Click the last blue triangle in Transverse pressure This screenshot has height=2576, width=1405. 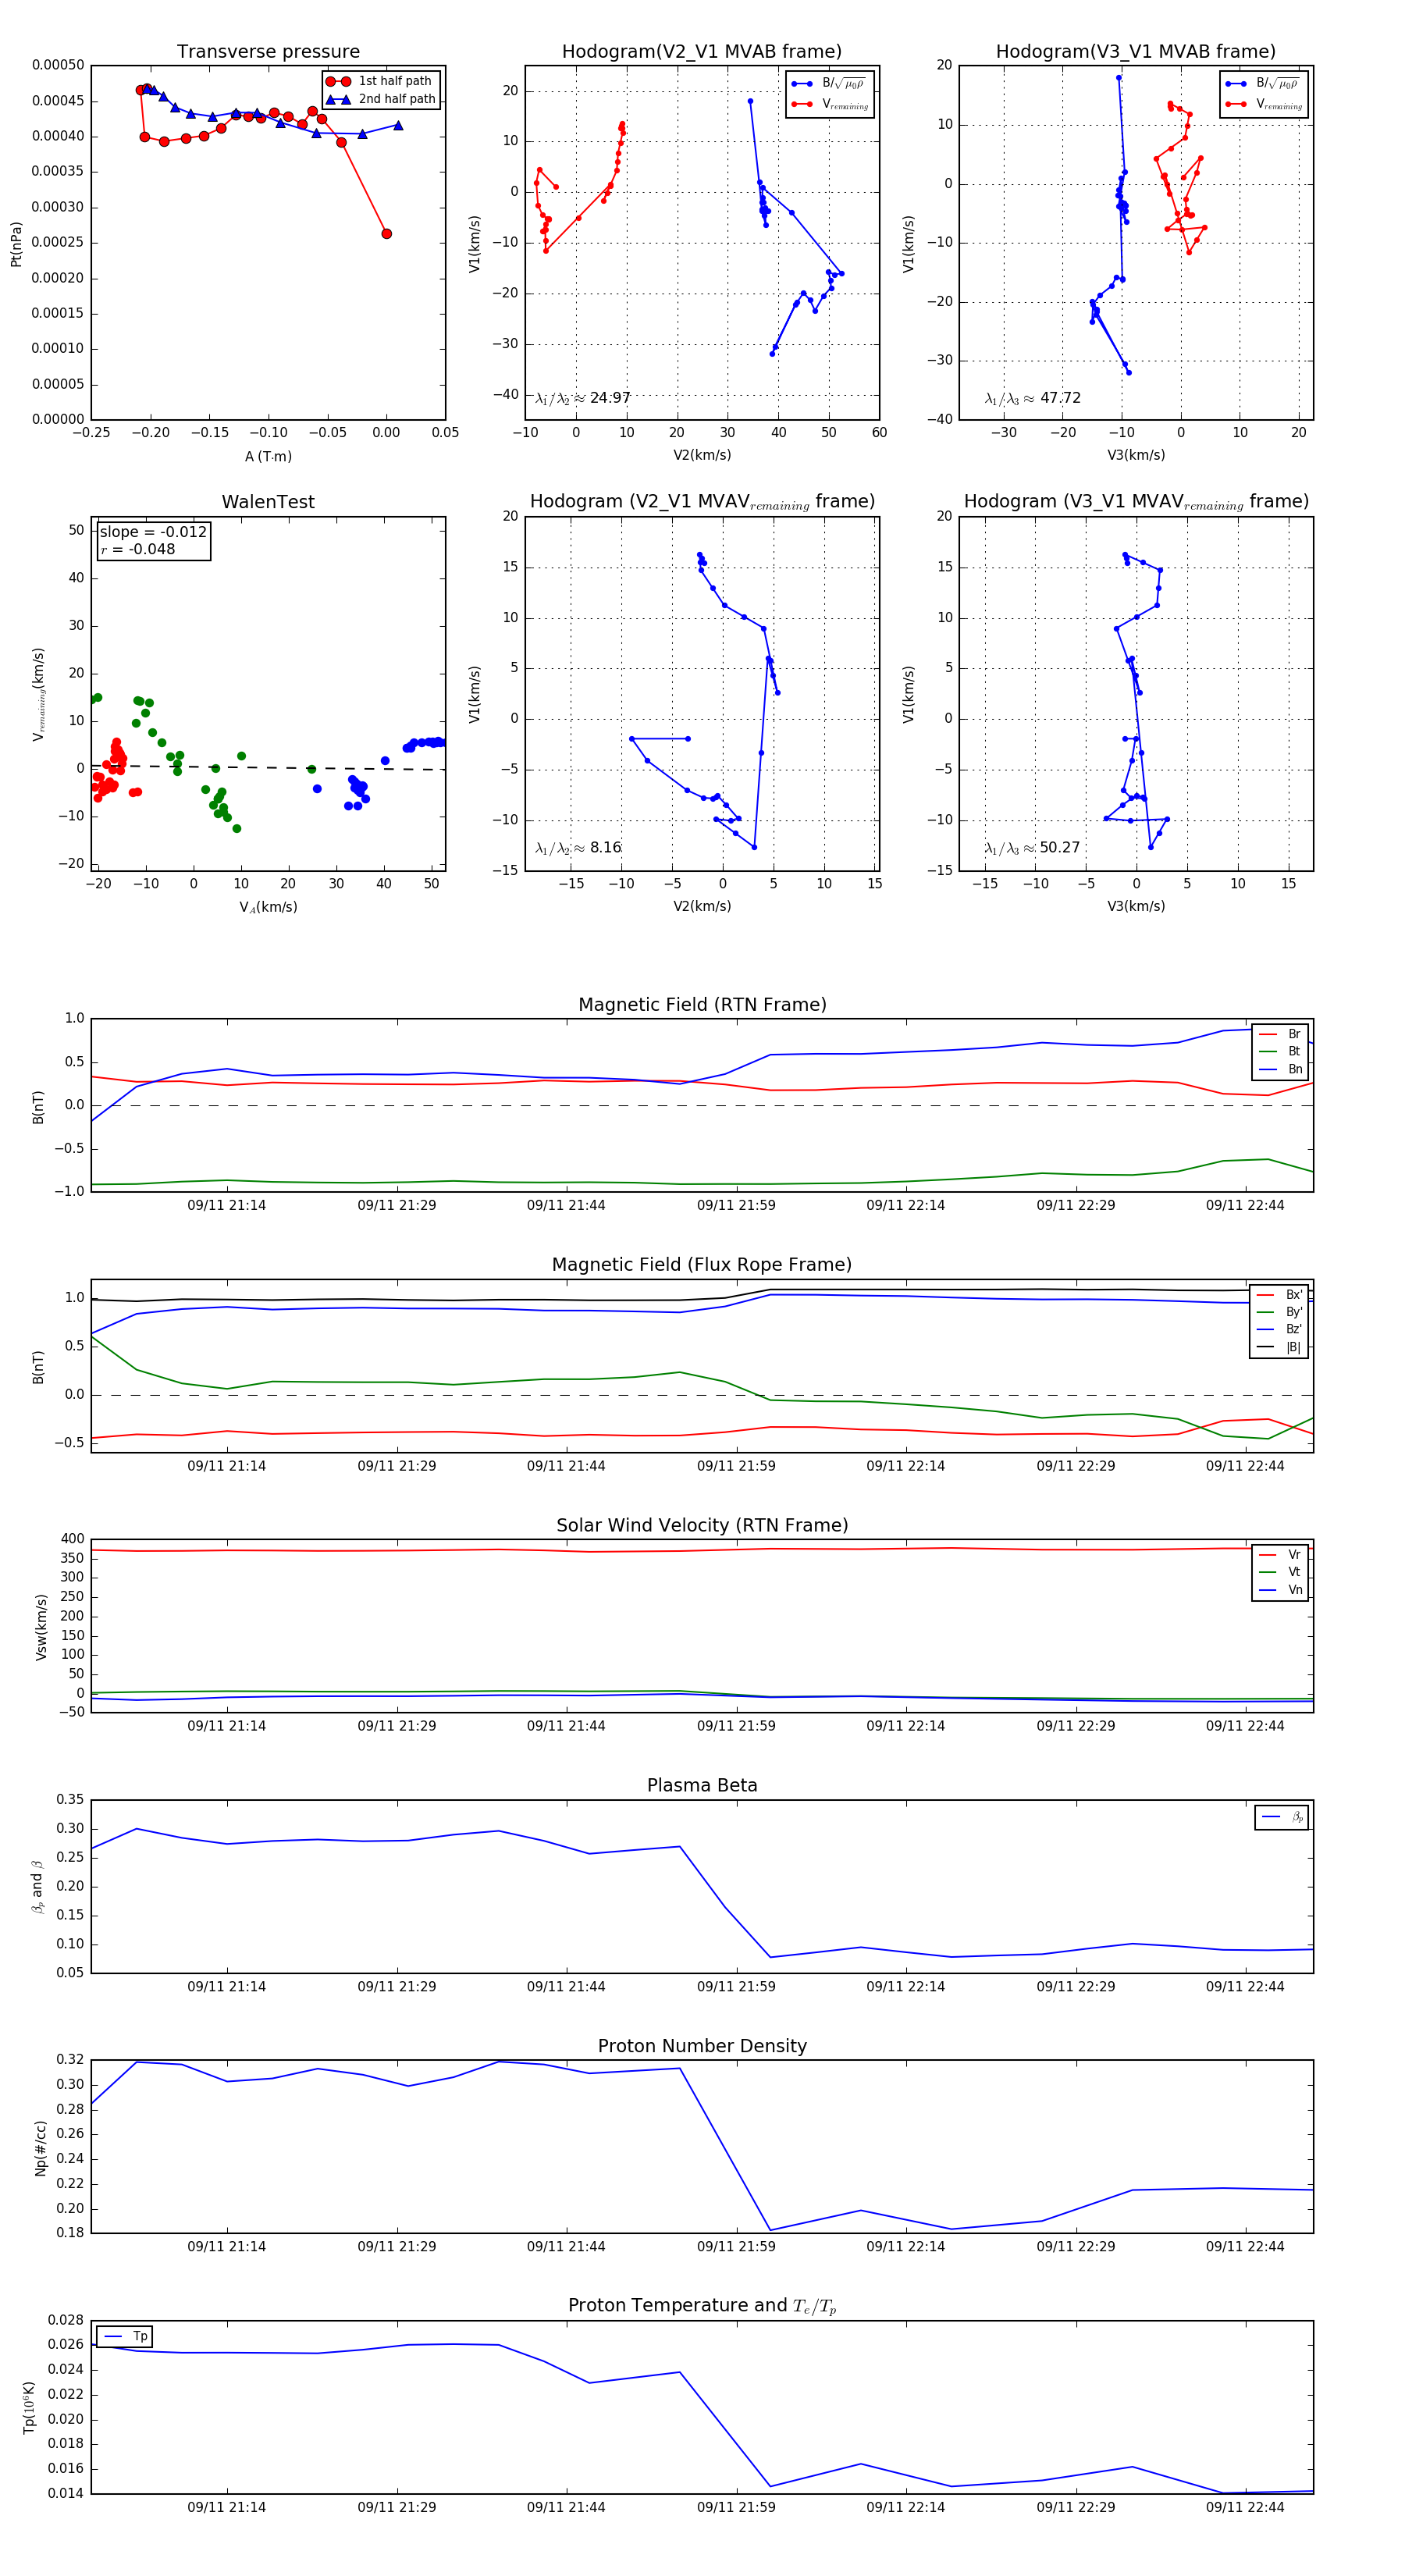(x=398, y=125)
